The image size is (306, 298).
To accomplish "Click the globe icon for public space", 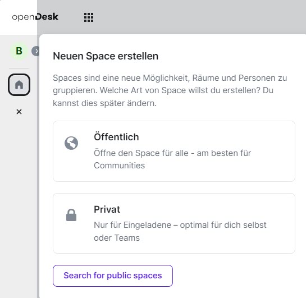I will pyautogui.click(x=71, y=143).
